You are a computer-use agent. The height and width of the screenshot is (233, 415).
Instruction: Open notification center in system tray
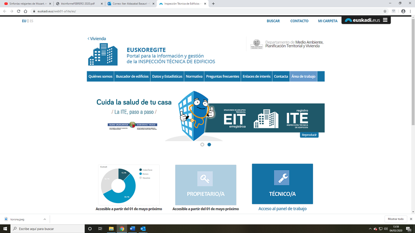click(409, 229)
